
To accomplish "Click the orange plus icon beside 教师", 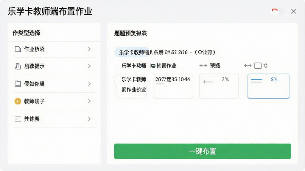I will coord(18,101).
